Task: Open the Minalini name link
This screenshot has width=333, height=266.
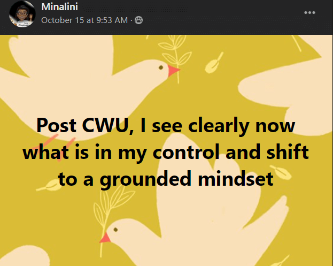Action: pyautogui.click(x=60, y=7)
